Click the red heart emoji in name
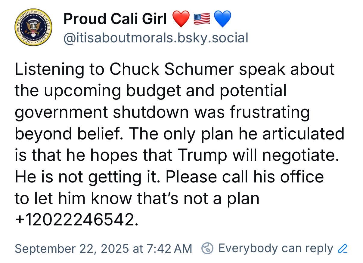 click(181, 19)
